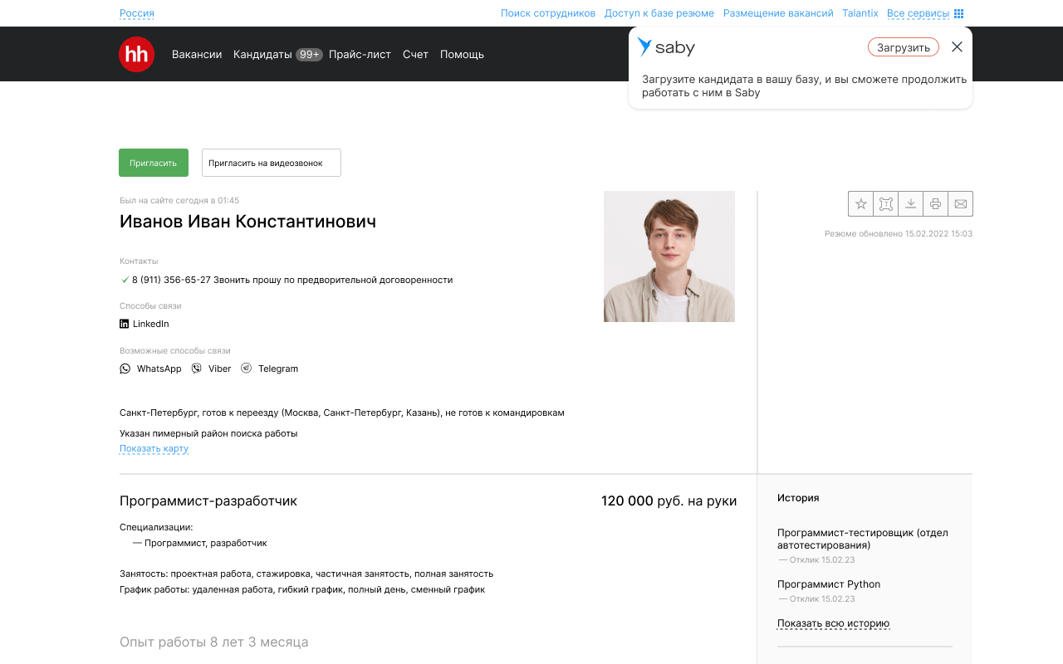This screenshot has width=1063, height=664.
Task: Open the Вакансии menu item
Action: [x=197, y=54]
